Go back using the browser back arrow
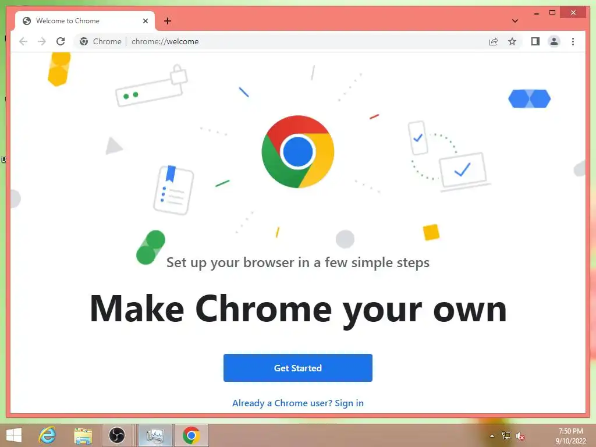Image resolution: width=596 pixels, height=447 pixels. 23,41
